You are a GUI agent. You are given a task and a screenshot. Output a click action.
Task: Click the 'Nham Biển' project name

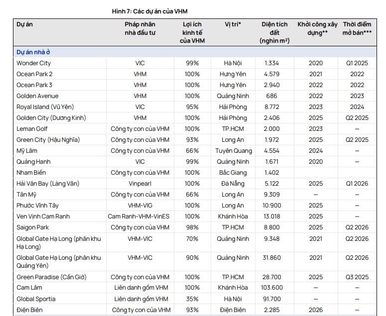coord(31,173)
